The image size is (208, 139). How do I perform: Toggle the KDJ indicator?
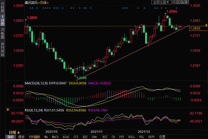pyautogui.click(x=85, y=137)
